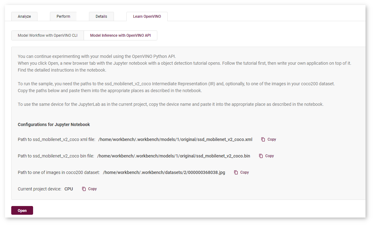The height and width of the screenshot is (225, 373).
Task: Click Copy label next to jpg path
Action: click(244, 172)
